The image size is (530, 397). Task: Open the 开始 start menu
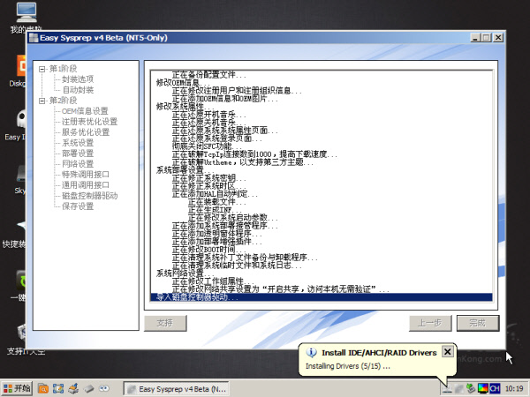[17, 388]
